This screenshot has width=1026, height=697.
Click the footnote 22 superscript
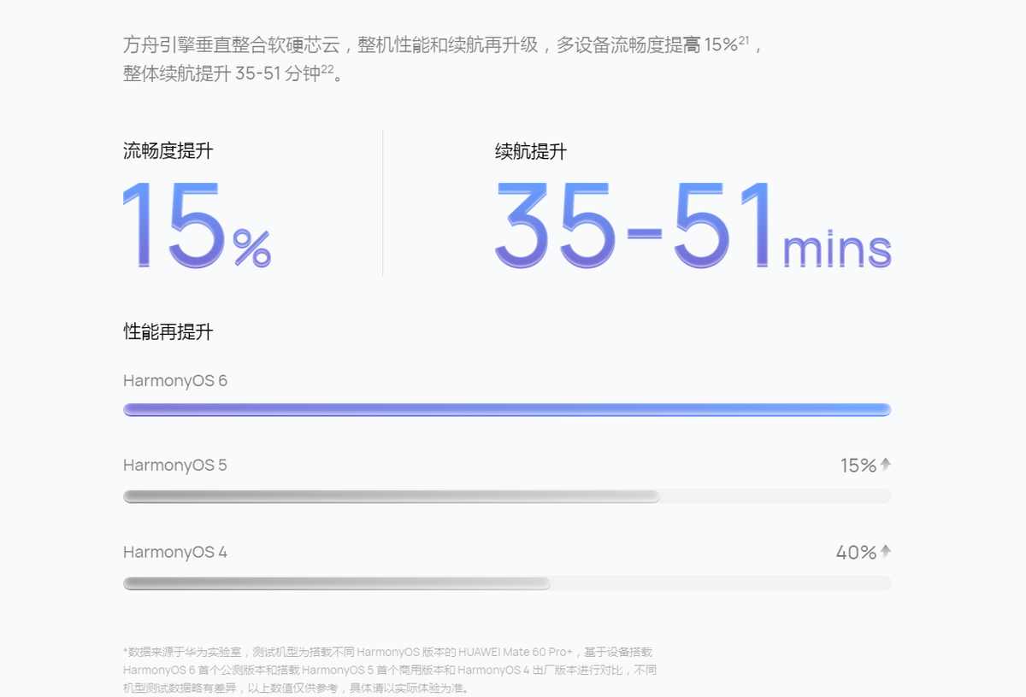coord(327,69)
